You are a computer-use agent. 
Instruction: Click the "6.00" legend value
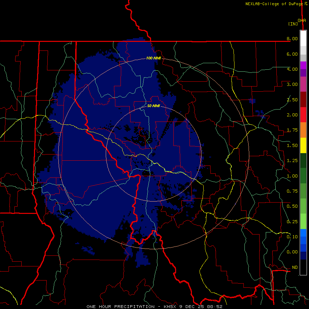click(292, 54)
